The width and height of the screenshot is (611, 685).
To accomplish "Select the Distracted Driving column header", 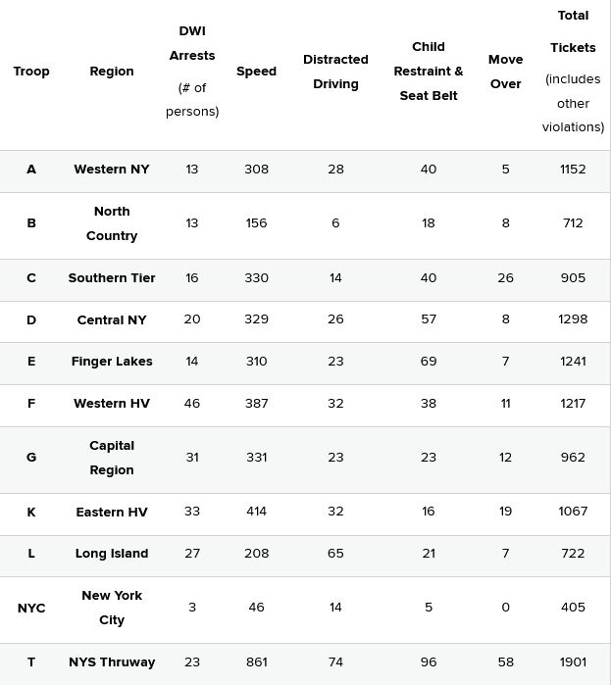I will (335, 72).
